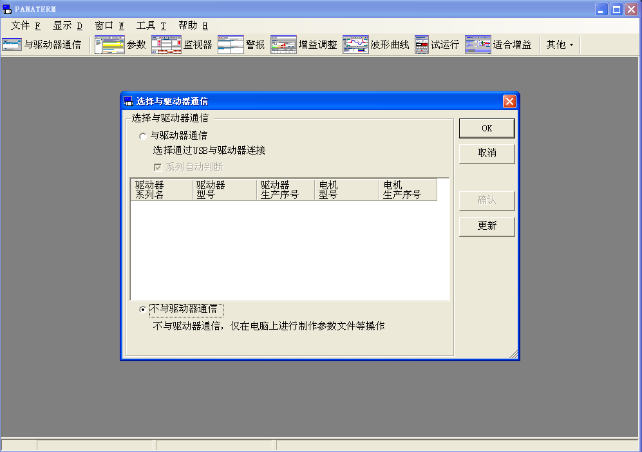Click the 取消 cancel button
This screenshot has width=642, height=452.
[487, 154]
